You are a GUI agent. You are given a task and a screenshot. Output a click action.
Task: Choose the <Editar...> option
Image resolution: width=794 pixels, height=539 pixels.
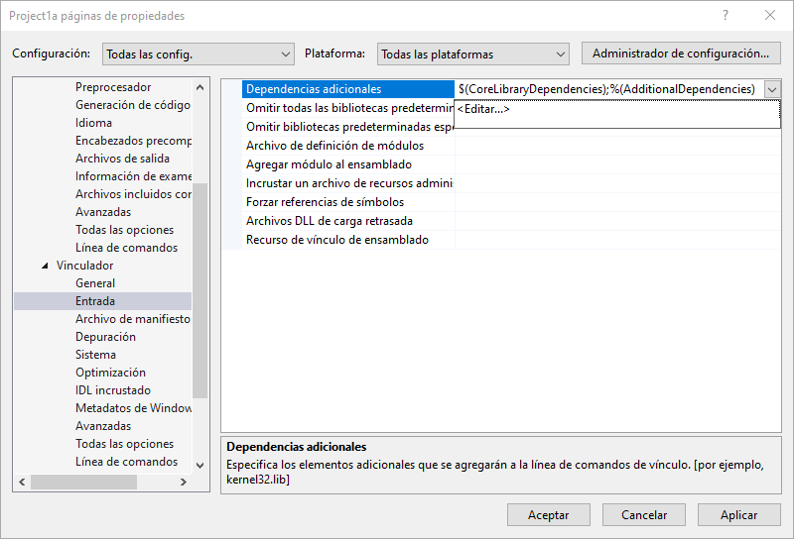(483, 109)
